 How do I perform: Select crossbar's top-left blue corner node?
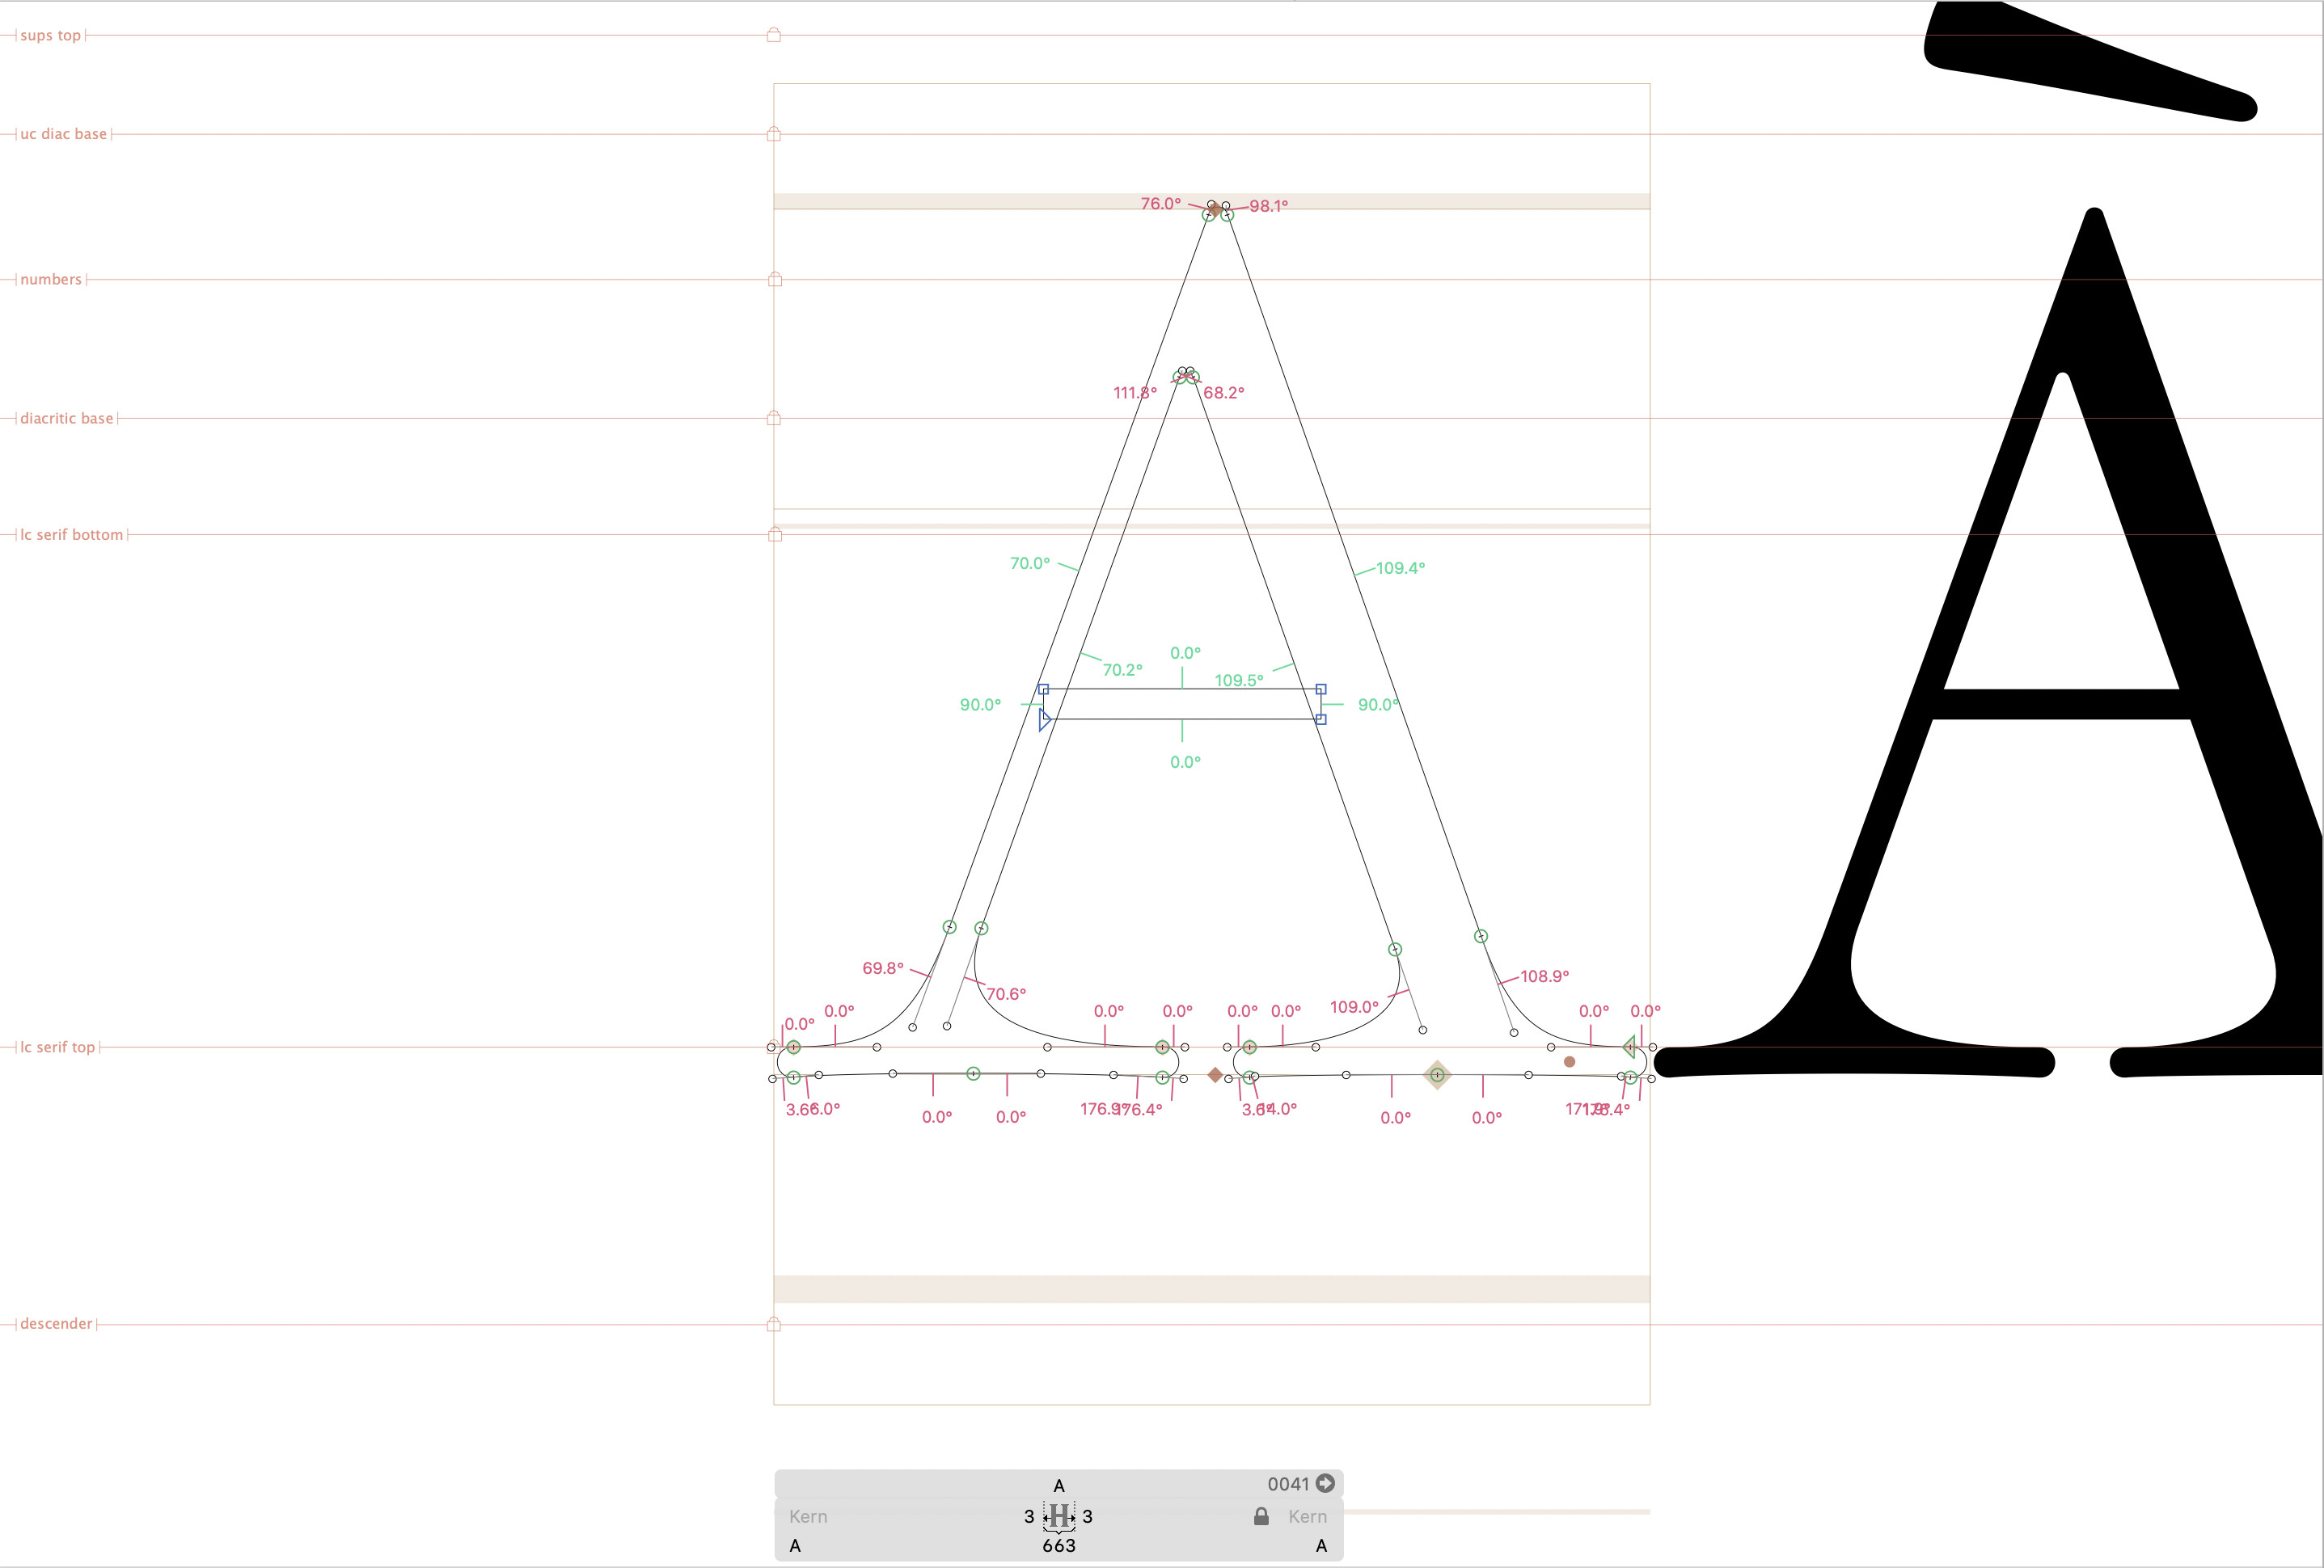pyautogui.click(x=1043, y=689)
